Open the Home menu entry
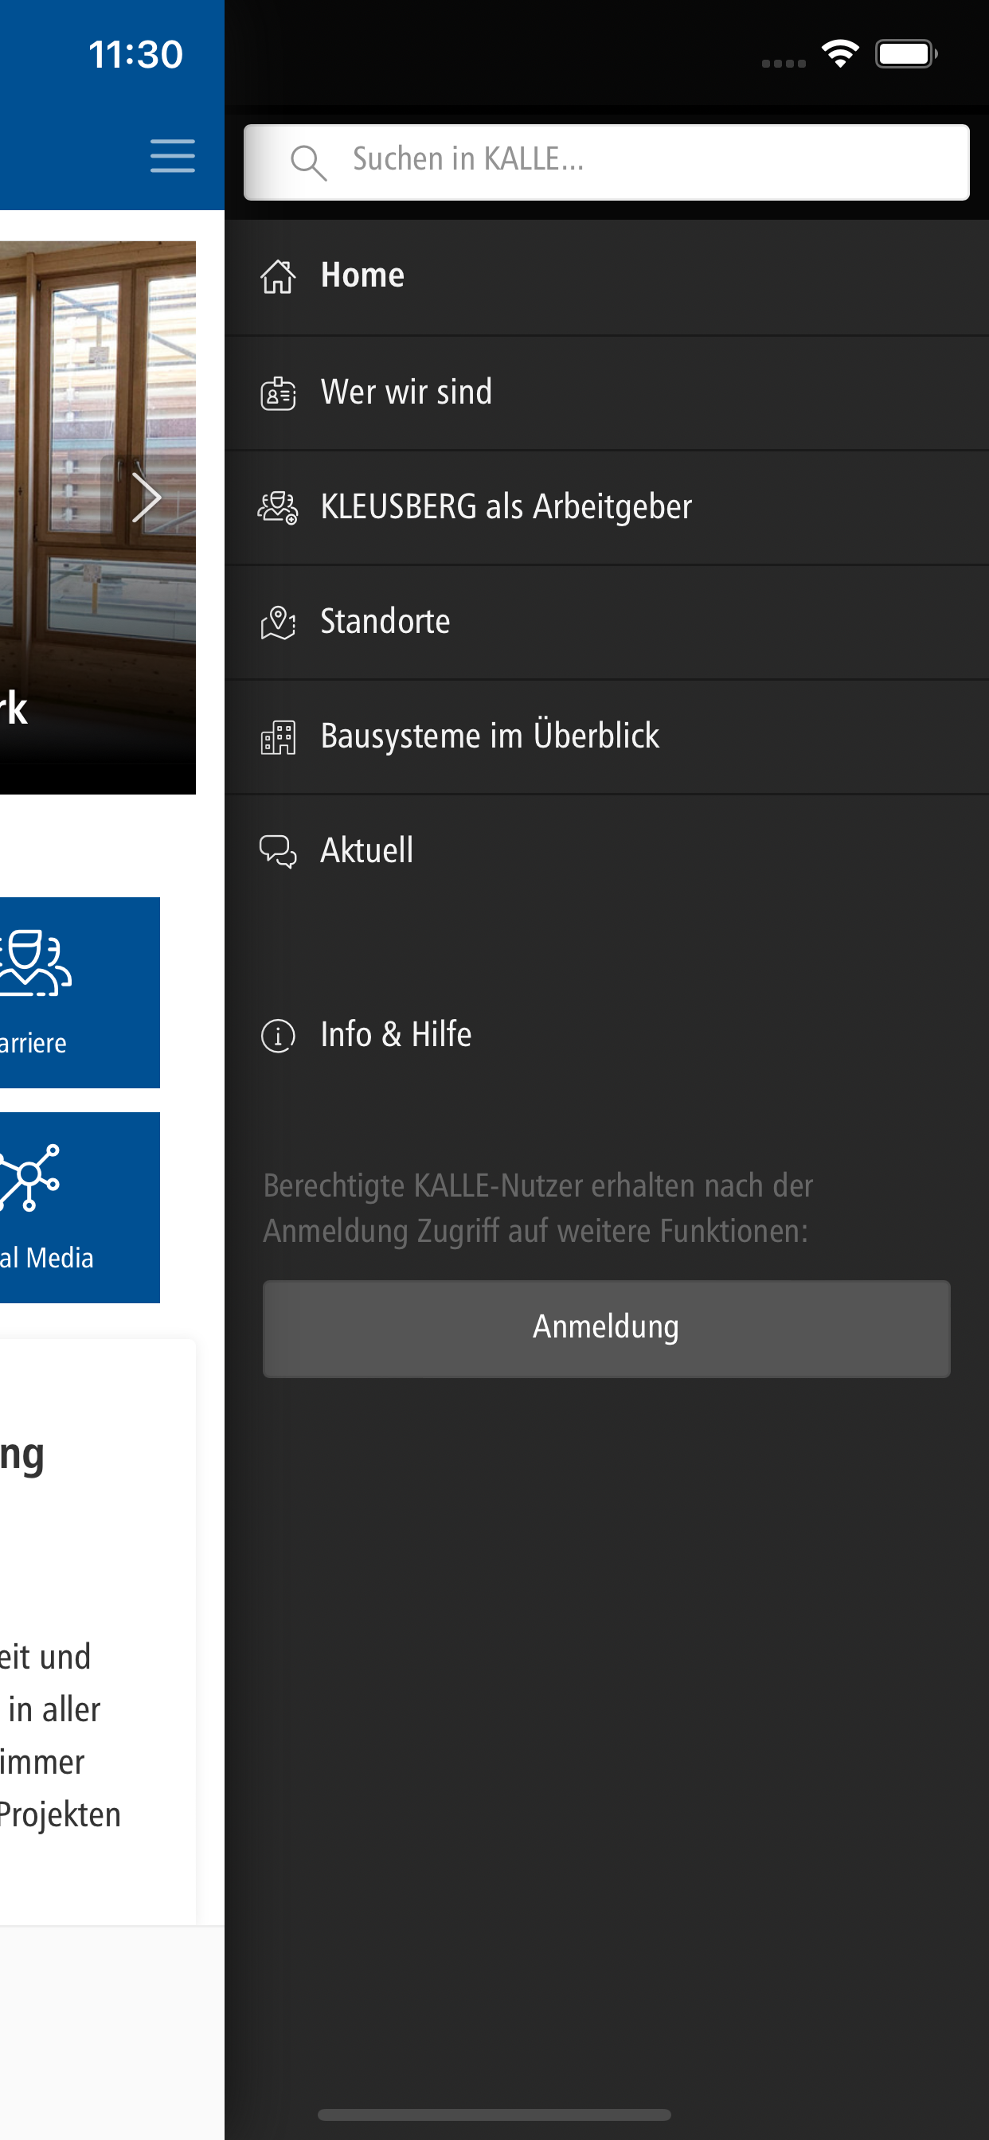This screenshot has width=989, height=2140. click(x=606, y=276)
